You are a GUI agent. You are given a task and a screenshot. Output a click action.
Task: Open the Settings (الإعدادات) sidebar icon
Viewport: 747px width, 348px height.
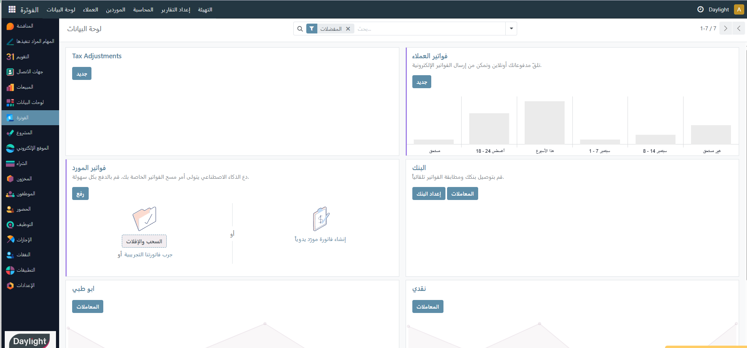[x=10, y=285]
